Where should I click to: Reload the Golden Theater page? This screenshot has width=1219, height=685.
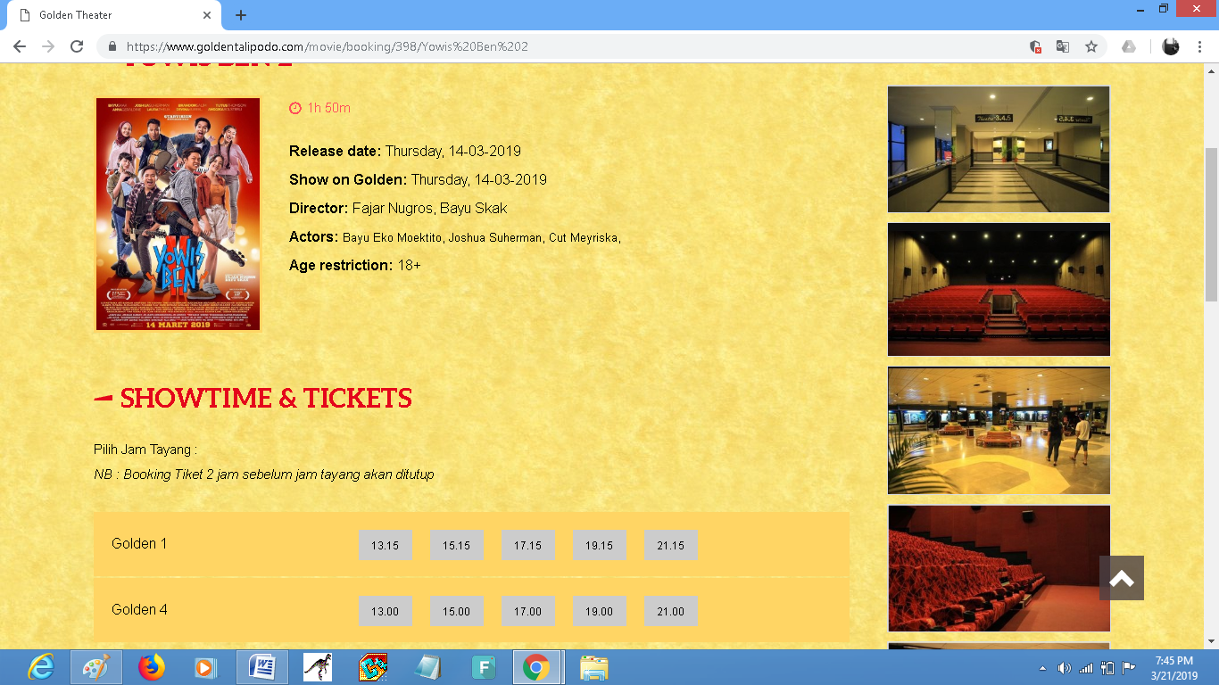pos(77,46)
